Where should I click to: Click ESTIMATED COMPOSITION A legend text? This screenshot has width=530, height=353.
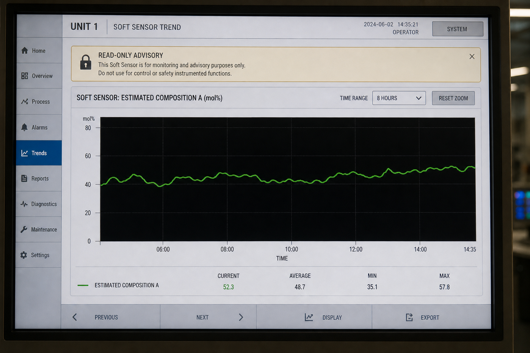tap(127, 285)
